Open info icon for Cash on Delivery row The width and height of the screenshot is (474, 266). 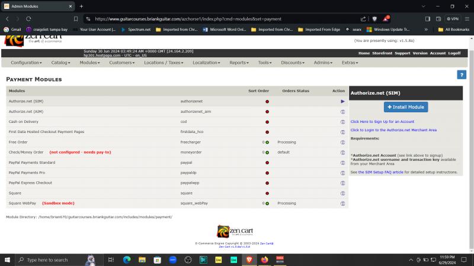tap(342, 122)
